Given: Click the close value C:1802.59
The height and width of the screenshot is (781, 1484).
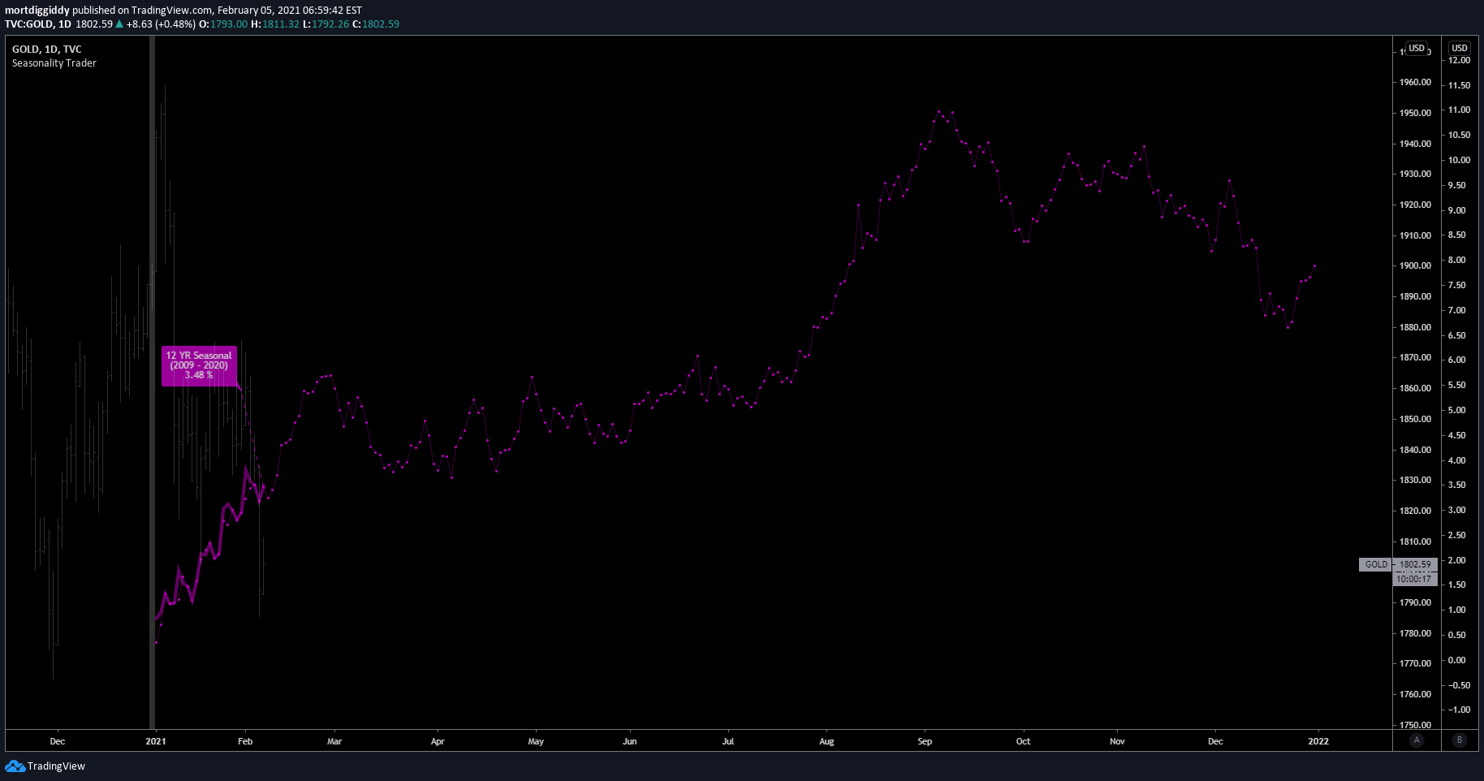Looking at the screenshot, I should [376, 24].
